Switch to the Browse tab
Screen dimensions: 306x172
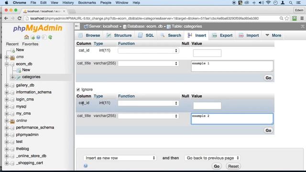(x=89, y=35)
